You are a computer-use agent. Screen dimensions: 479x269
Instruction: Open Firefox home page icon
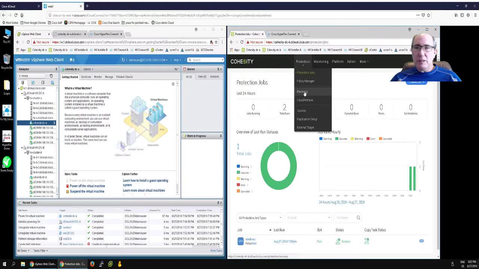click(22, 15)
